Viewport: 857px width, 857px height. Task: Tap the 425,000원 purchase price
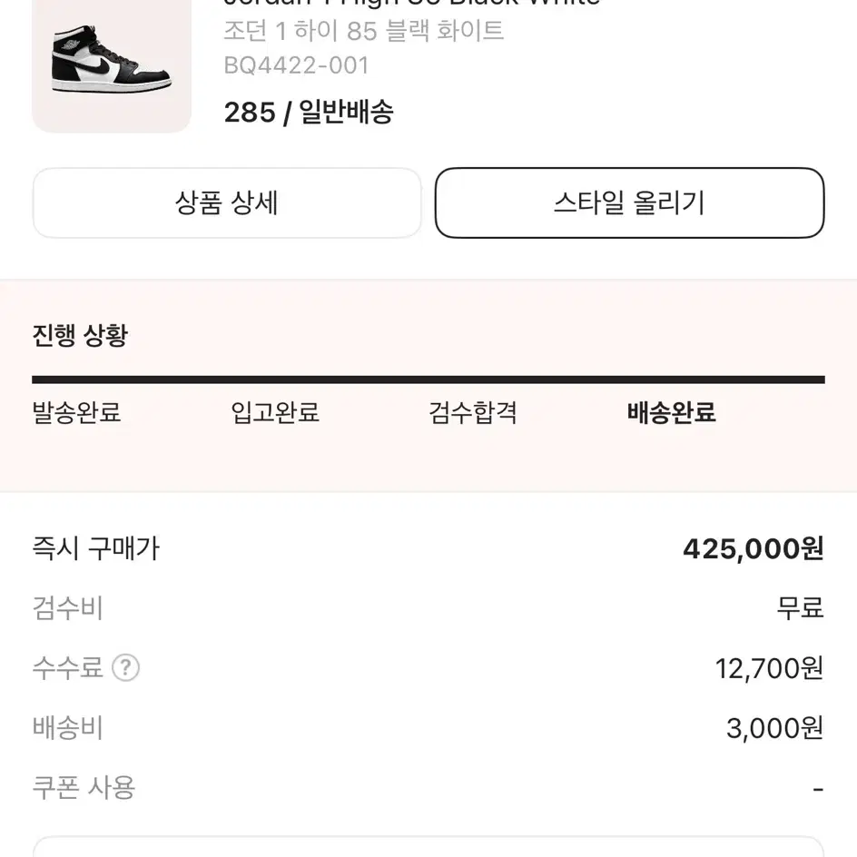(754, 548)
